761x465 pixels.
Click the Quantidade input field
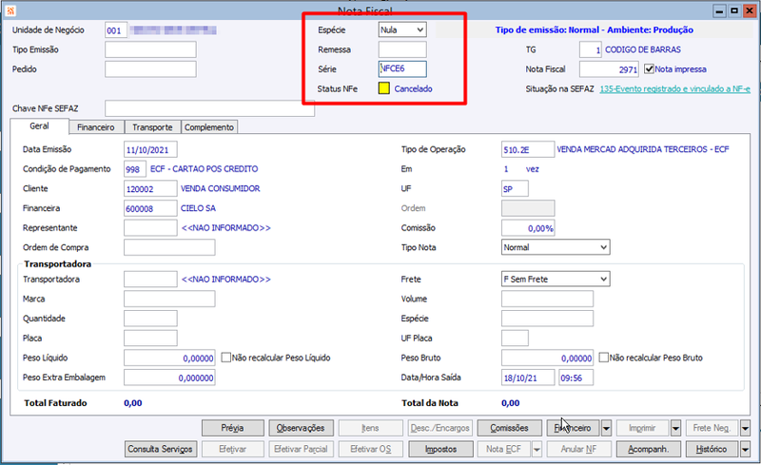(150, 319)
